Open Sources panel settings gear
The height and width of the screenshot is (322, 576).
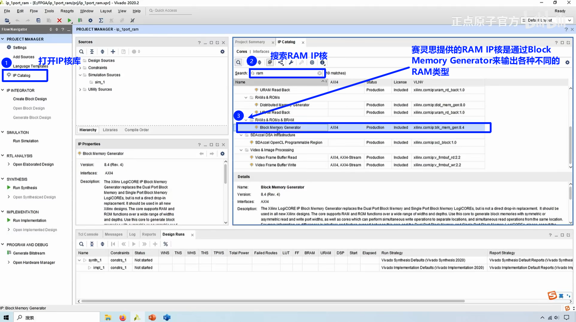[222, 52]
